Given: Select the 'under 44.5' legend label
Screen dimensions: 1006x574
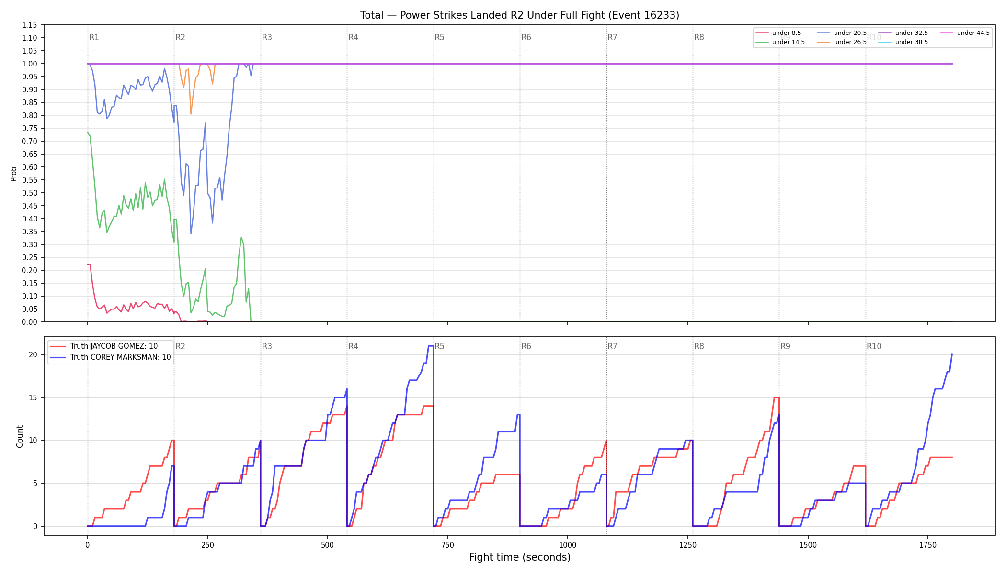Looking at the screenshot, I should point(973,33).
